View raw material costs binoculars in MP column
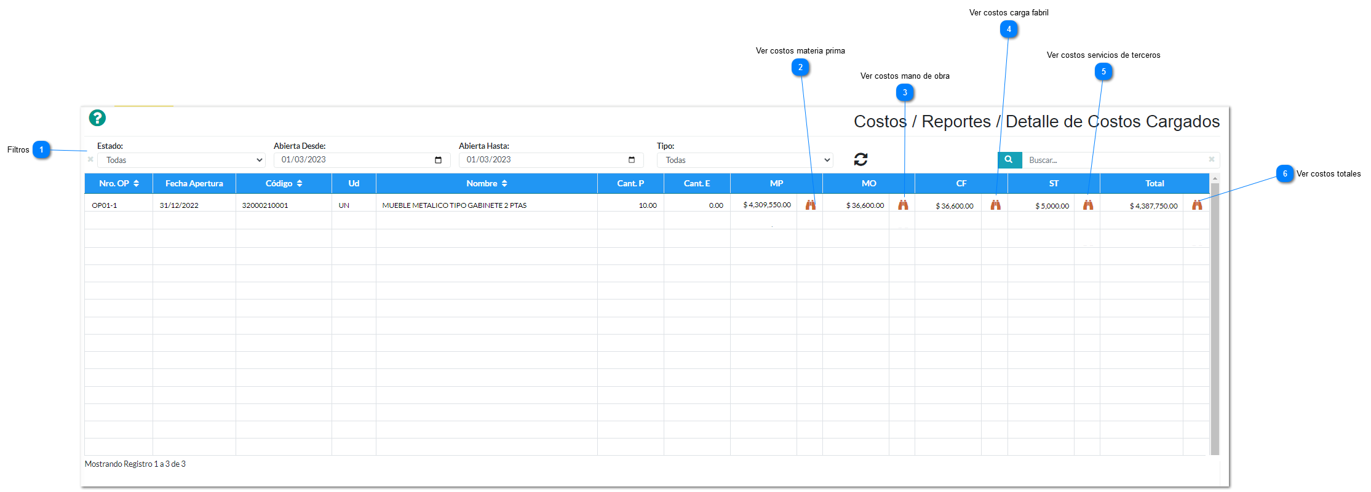 (x=811, y=205)
